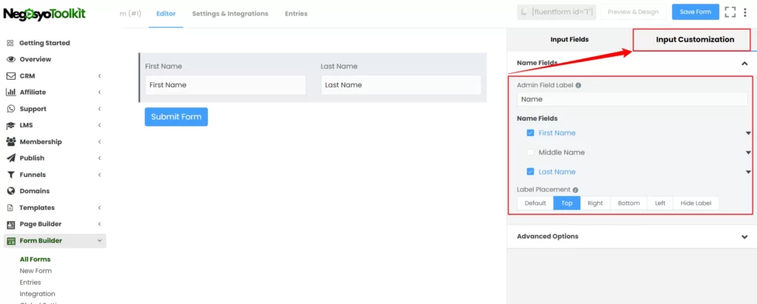Click the First Name form input
This screenshot has width=757, height=304.
coord(225,85)
